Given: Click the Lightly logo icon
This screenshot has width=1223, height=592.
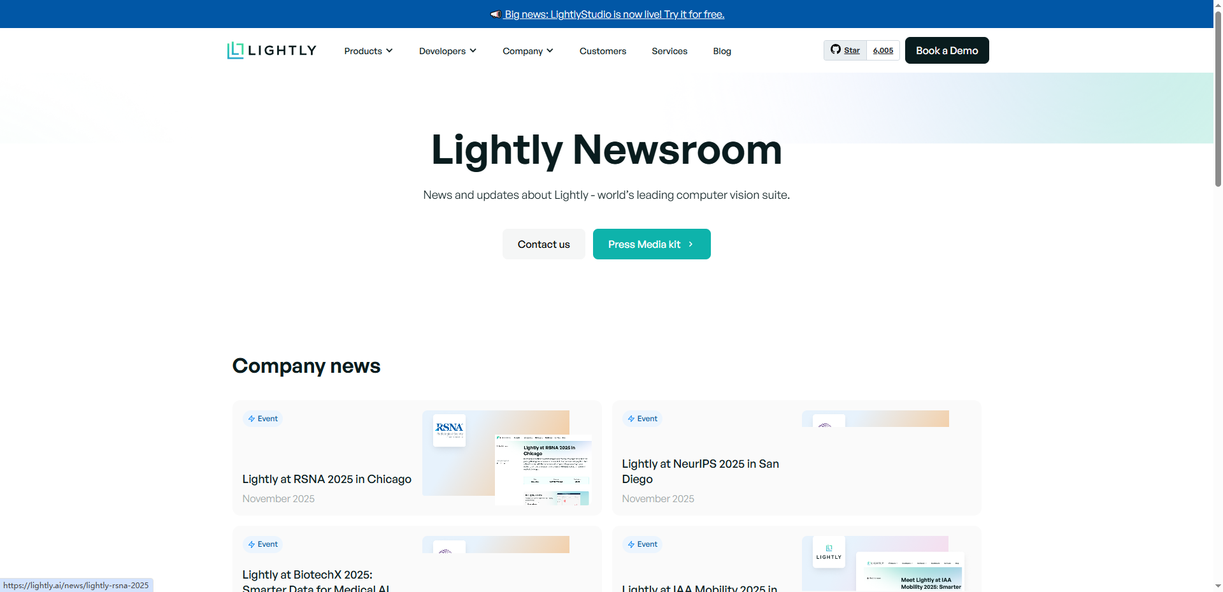Looking at the screenshot, I should click(236, 50).
